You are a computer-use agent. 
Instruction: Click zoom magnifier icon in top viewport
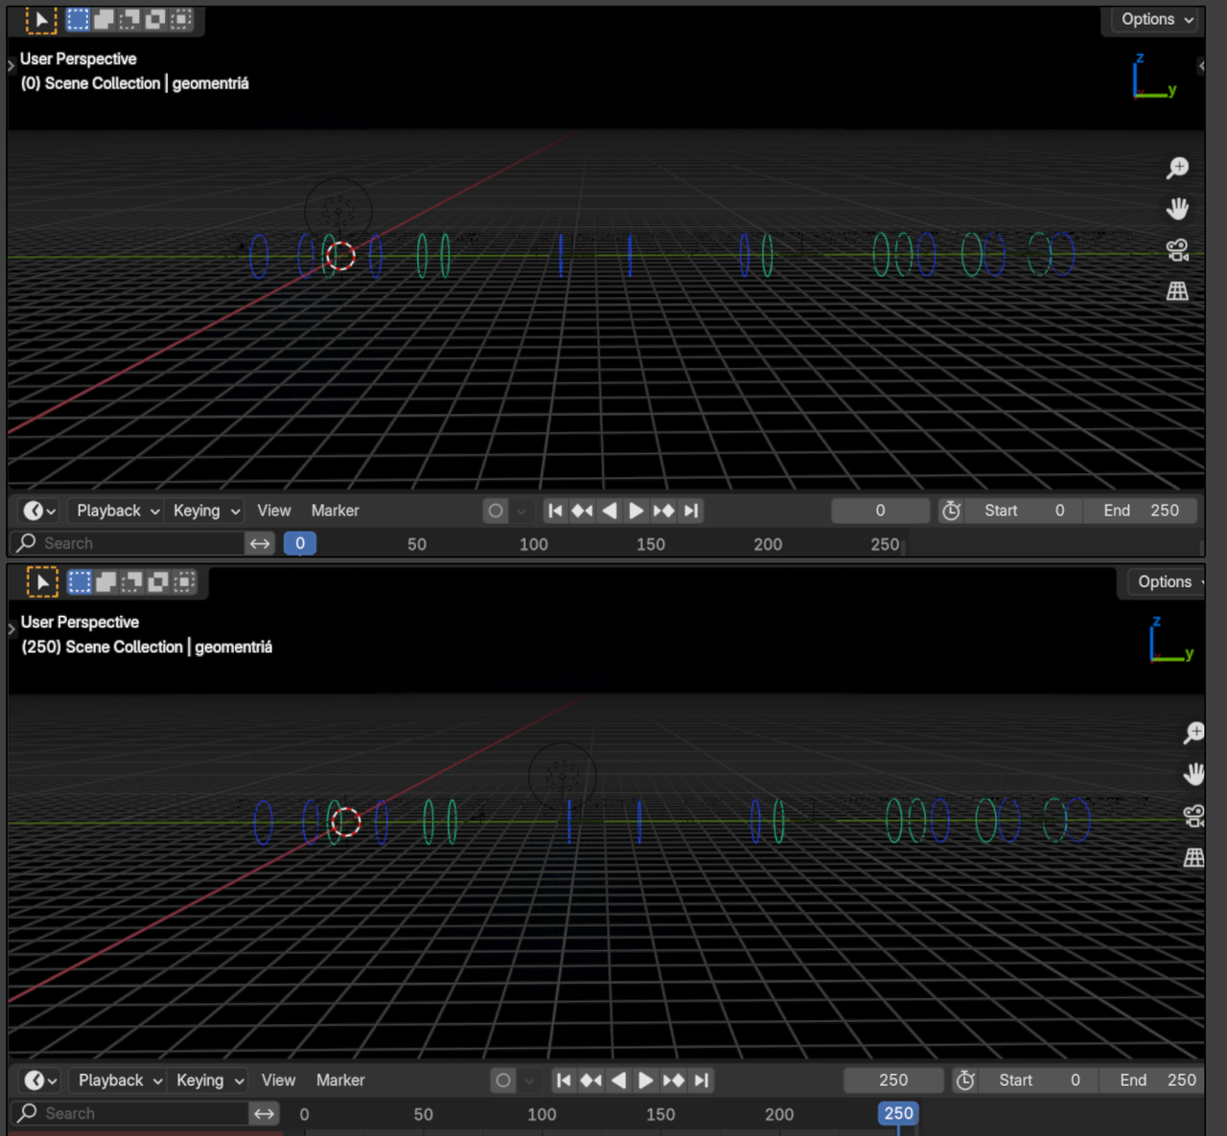click(1177, 169)
